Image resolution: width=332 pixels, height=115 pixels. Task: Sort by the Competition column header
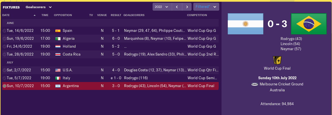[197, 15]
